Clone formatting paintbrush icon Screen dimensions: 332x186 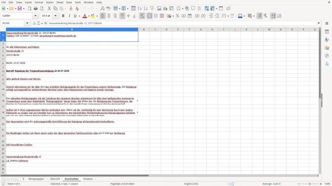coord(71,8)
